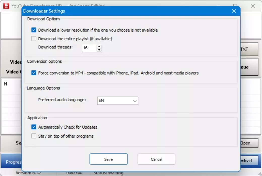The height and width of the screenshot is (176, 262).
Task: Open the Preferred audio language dropdown
Action: pyautogui.click(x=118, y=101)
